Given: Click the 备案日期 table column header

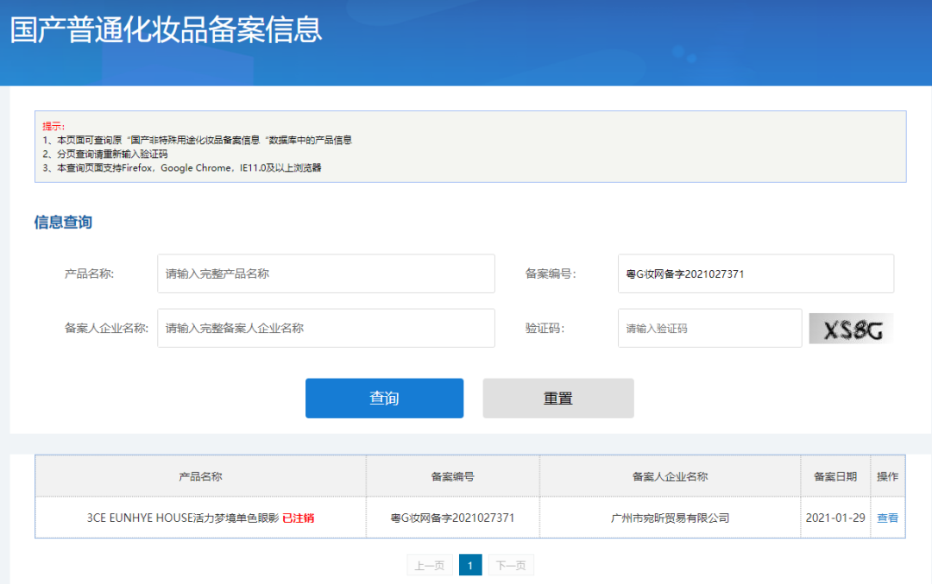Looking at the screenshot, I should click(834, 476).
